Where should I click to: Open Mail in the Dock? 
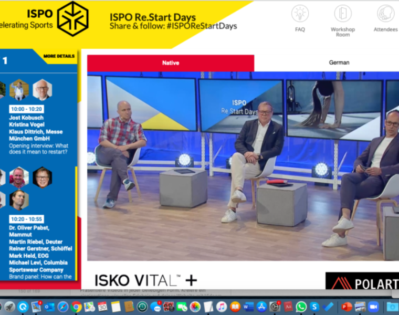tap(36, 307)
